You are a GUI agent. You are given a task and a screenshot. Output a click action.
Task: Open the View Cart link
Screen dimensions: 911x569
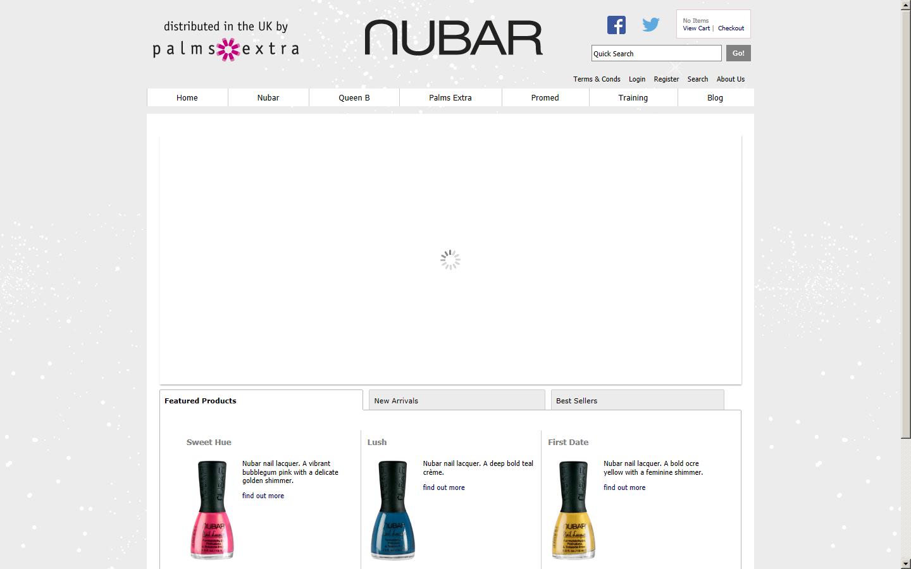pyautogui.click(x=696, y=28)
